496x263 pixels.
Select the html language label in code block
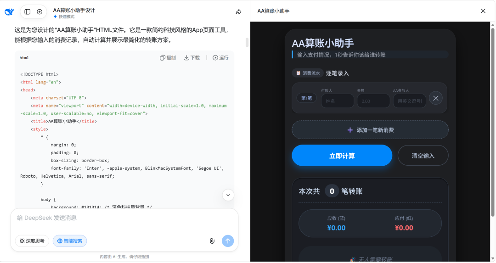click(24, 58)
